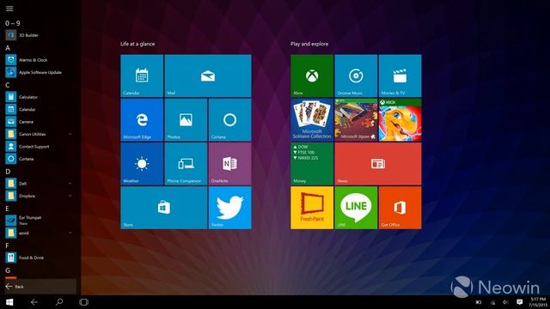Open the Weather tile
The image size is (550, 309).
coord(142,164)
